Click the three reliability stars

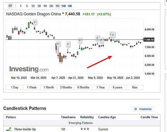[85, 129]
